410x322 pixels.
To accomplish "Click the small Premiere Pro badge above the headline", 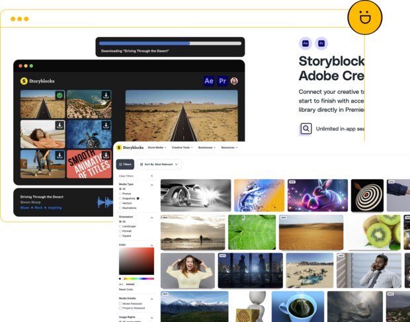I will tap(321, 44).
